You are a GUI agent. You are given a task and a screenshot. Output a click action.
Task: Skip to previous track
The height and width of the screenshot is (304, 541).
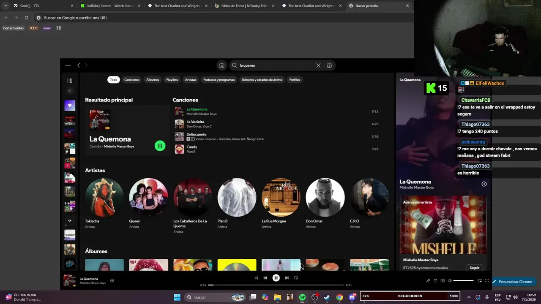265,278
